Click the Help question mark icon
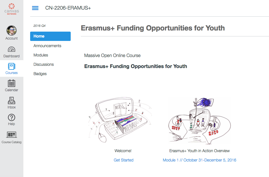Image resolution: width=269 pixels, height=177 pixels. 12,118
